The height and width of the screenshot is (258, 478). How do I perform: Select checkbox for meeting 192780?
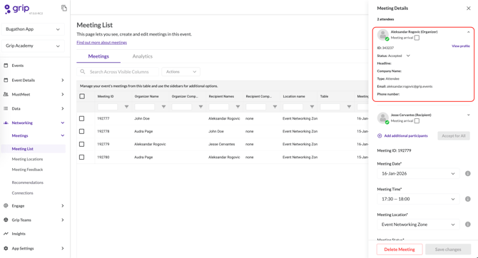click(82, 158)
